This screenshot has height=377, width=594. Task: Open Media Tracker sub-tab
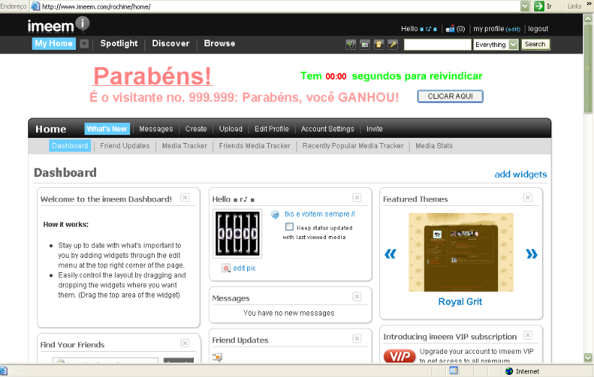coord(184,146)
